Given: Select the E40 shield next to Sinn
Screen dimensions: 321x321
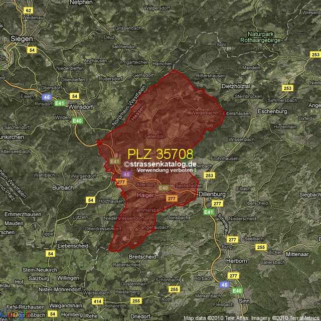Looking at the screenshot, I should (237, 291).
